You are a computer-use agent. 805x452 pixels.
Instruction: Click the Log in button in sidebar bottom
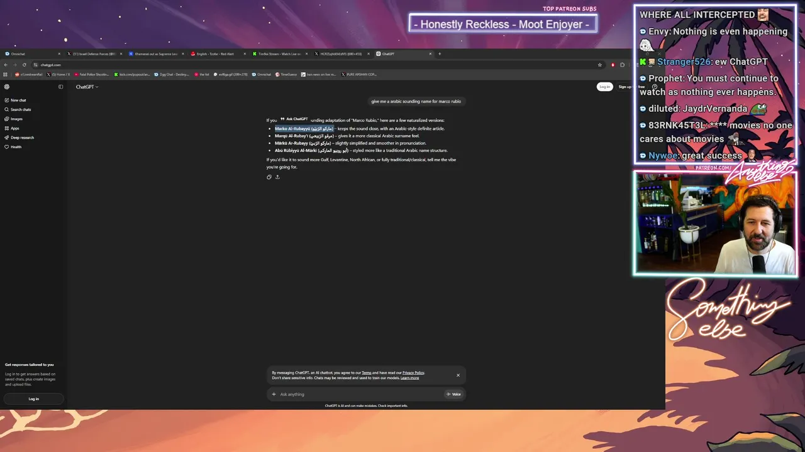click(x=33, y=399)
